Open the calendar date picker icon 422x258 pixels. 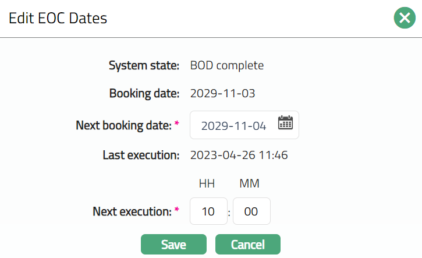point(285,123)
